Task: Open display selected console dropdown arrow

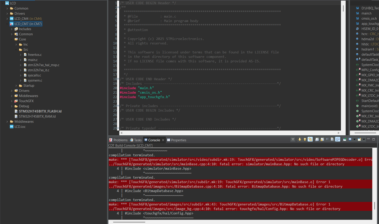Action: tap(354, 139)
